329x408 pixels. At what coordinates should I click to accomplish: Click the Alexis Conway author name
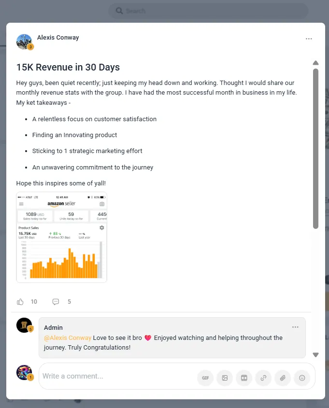(58, 38)
